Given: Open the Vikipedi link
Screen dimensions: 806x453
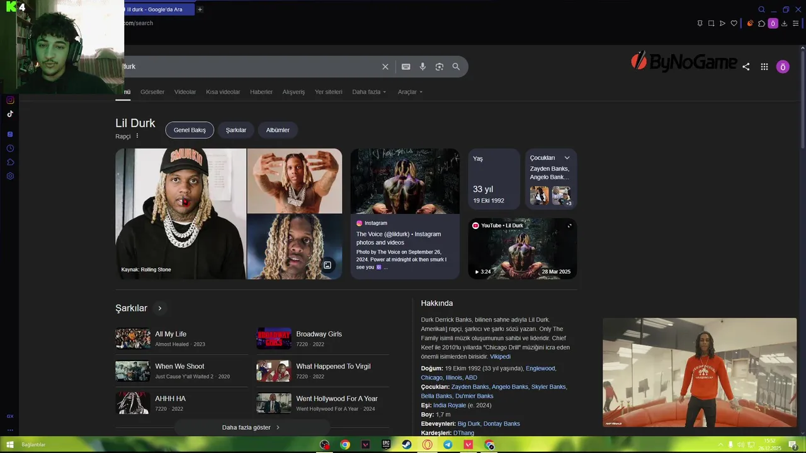Looking at the screenshot, I should click(x=500, y=357).
